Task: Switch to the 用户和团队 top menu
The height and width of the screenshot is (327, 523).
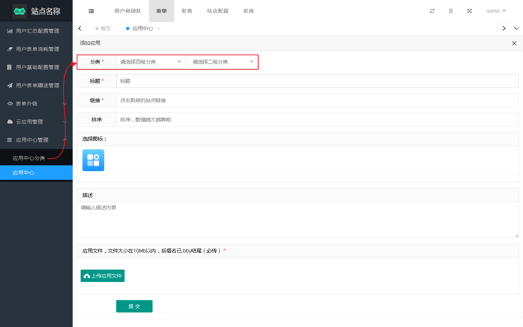Action: tap(127, 11)
